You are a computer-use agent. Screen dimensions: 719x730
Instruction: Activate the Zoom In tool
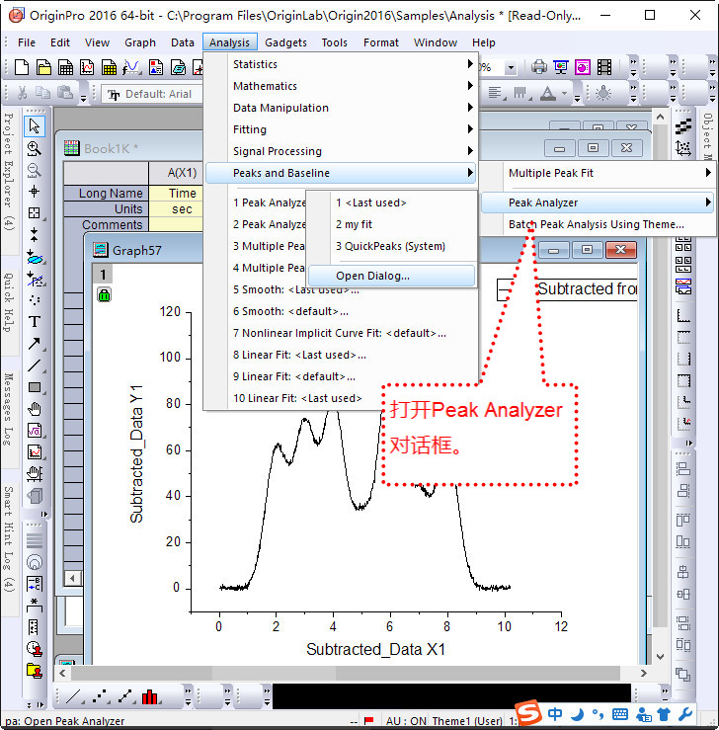pyautogui.click(x=35, y=148)
